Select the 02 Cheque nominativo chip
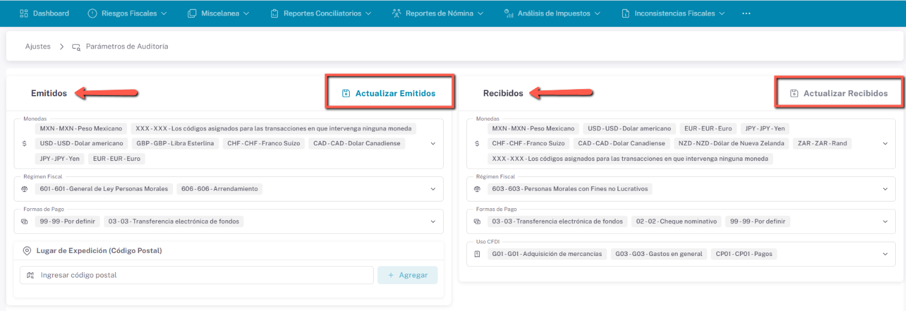Viewport: 906px width, 311px height. click(x=677, y=221)
